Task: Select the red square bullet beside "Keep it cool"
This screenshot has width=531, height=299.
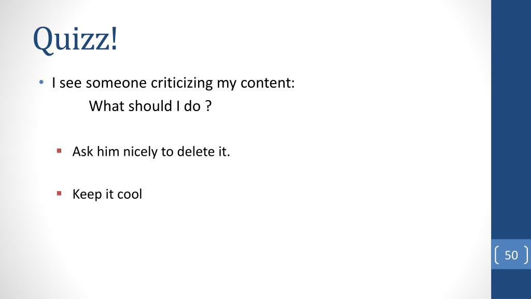Action: coord(59,193)
